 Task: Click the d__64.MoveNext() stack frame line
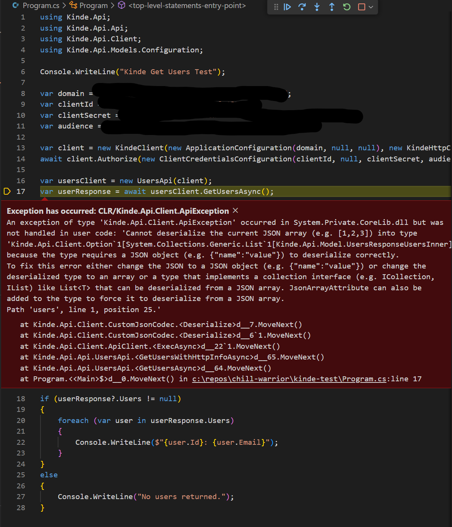[146, 368]
